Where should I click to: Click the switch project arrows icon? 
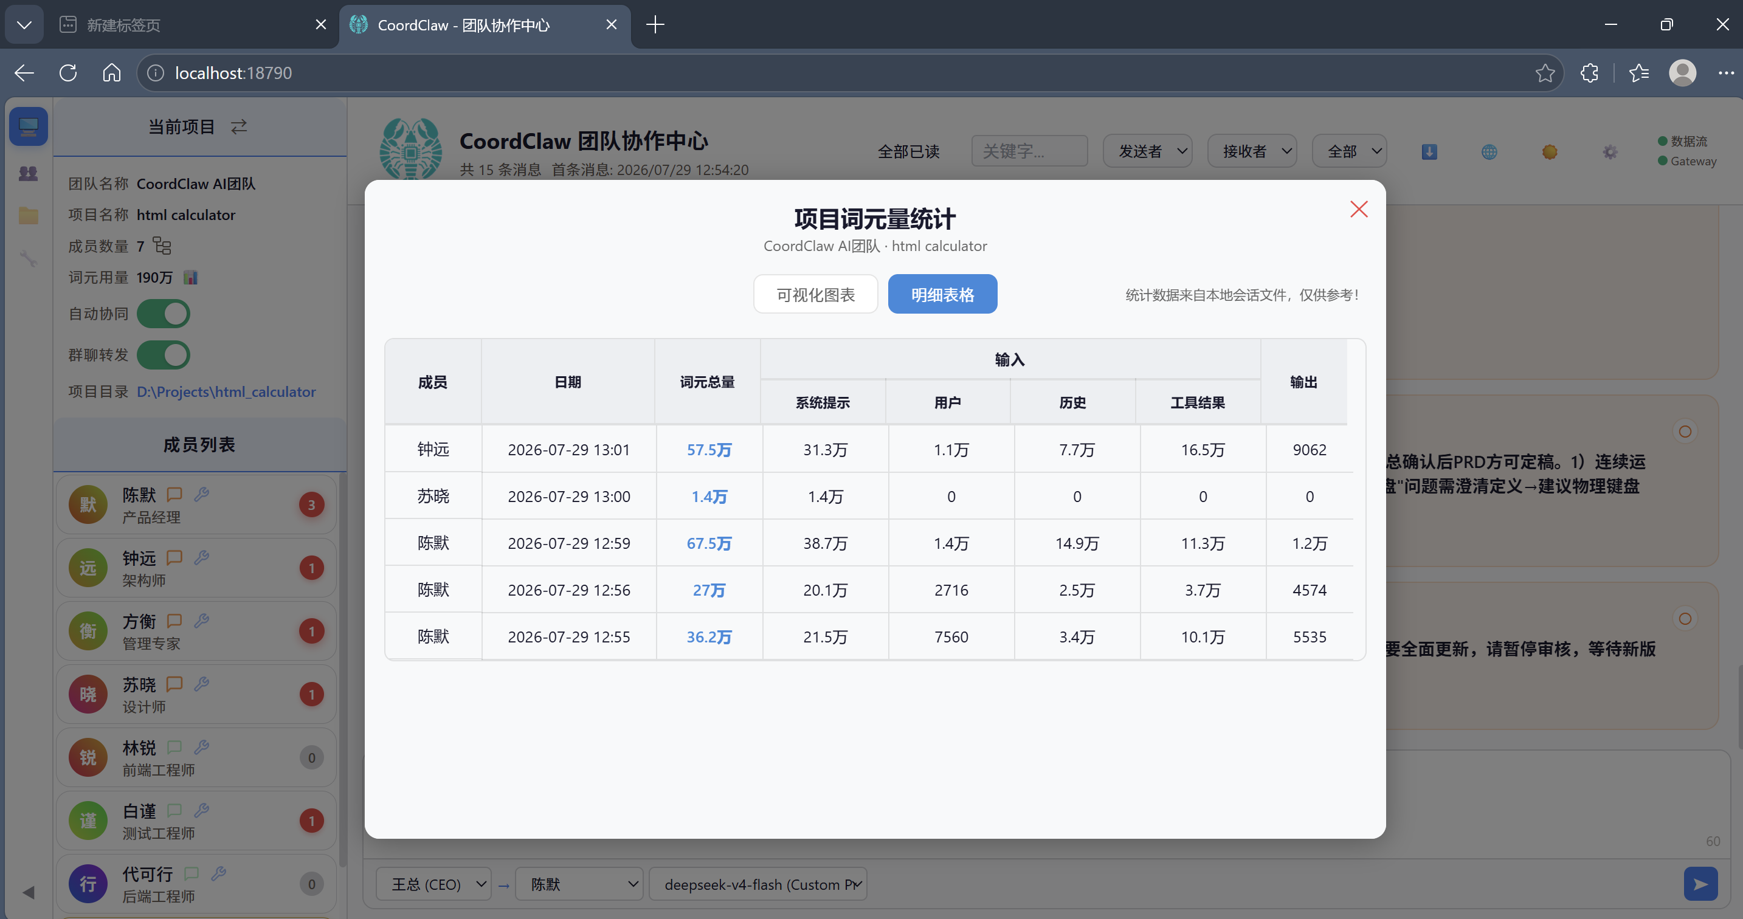click(x=239, y=126)
